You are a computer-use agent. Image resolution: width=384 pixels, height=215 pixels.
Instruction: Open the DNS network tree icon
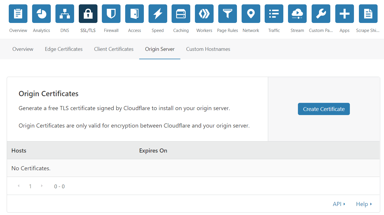(65, 14)
